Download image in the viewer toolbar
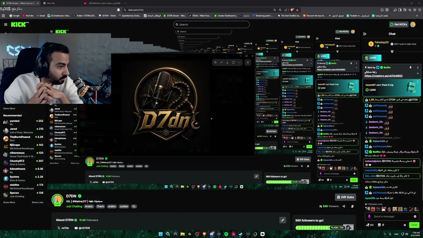This screenshot has width=423, height=238. 227,62
